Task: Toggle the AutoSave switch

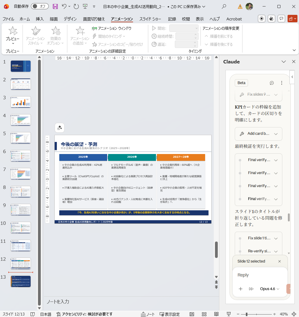Action: tap(40, 6)
